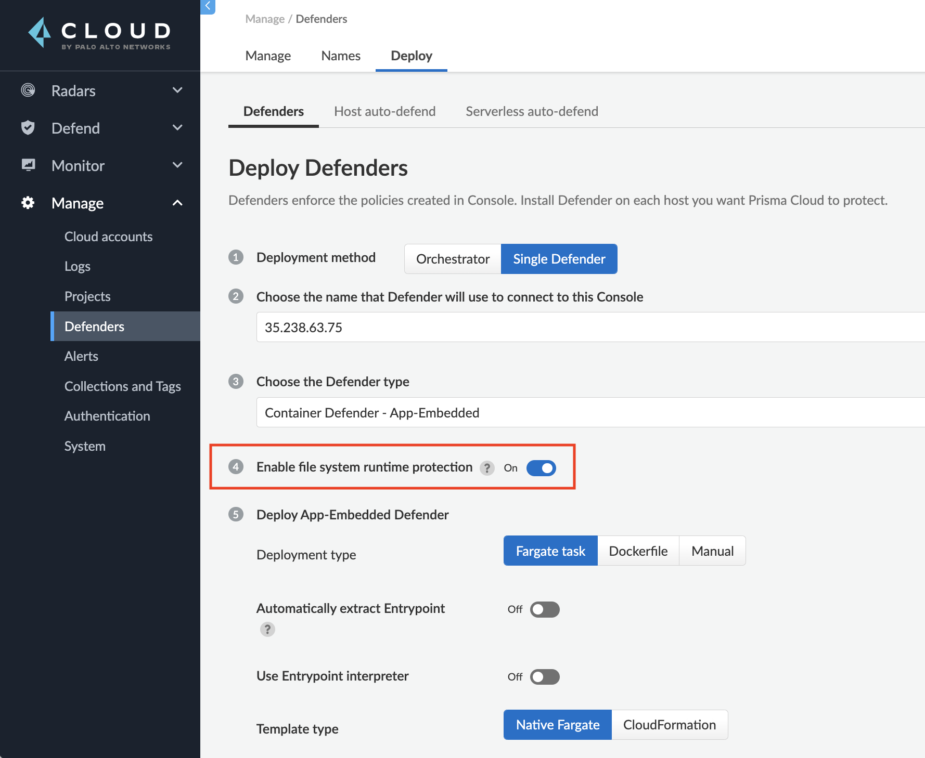Select Fargate task deployment type
This screenshot has width=925, height=758.
(550, 551)
